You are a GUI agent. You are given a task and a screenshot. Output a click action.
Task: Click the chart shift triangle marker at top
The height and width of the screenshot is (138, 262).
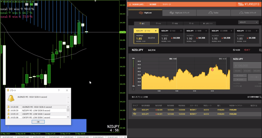point(95,1)
